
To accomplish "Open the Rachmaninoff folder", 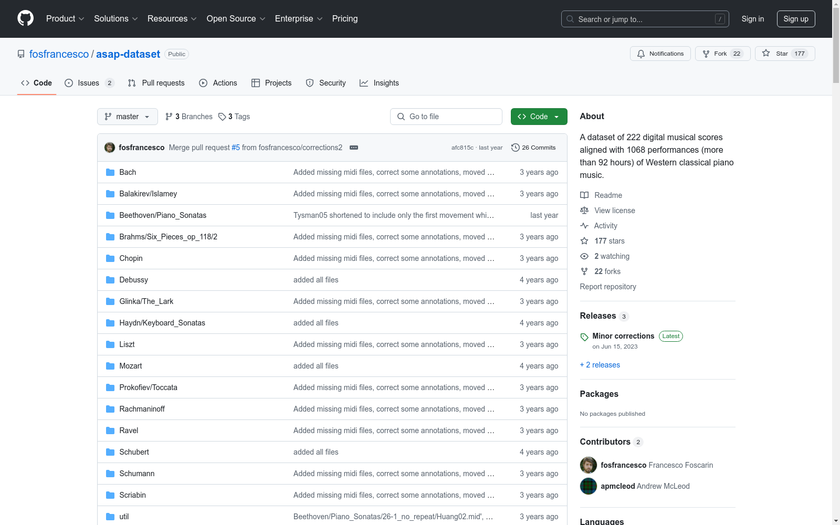I will point(142,409).
